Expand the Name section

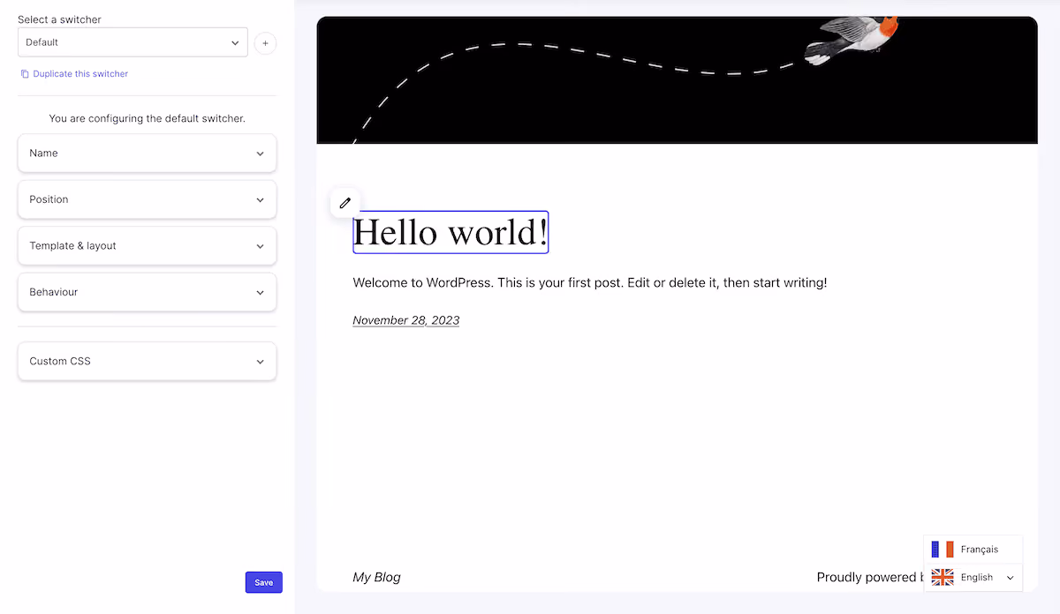[x=147, y=153]
